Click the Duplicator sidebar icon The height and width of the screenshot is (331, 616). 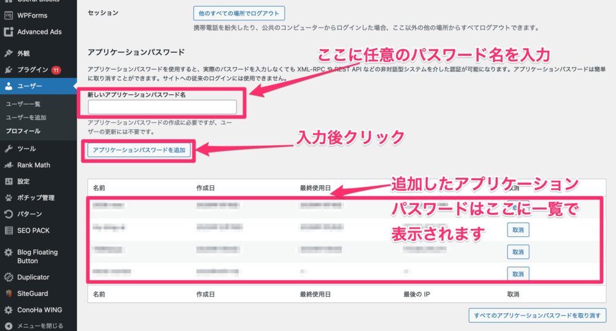pos(9,277)
